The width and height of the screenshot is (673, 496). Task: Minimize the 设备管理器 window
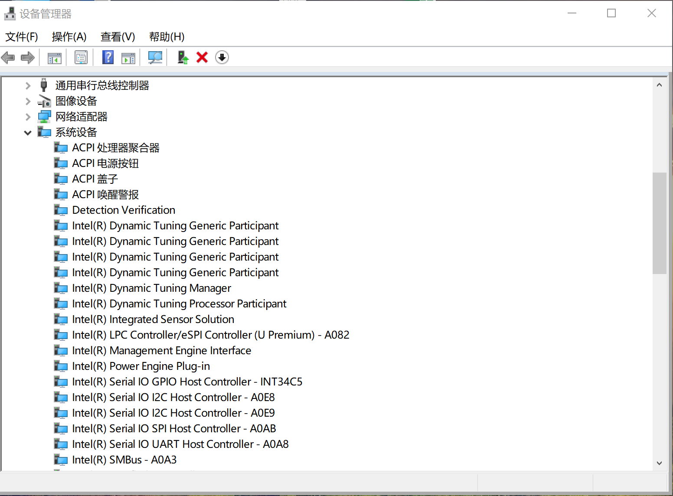[x=572, y=13]
